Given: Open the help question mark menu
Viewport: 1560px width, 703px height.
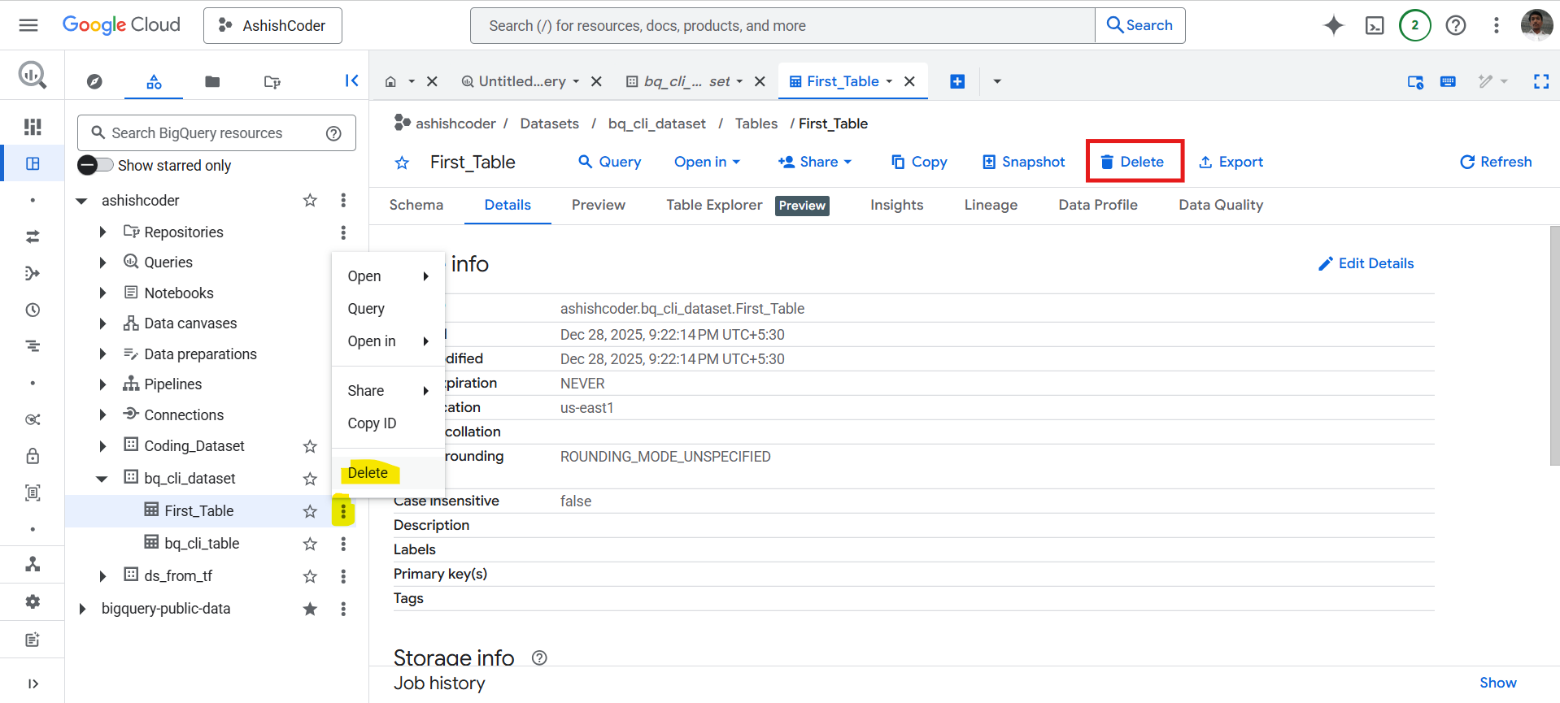Looking at the screenshot, I should (x=1456, y=25).
